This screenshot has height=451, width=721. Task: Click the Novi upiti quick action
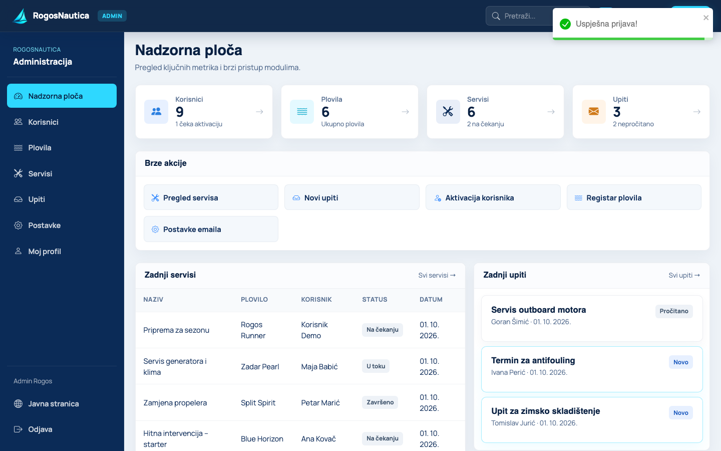(x=352, y=197)
